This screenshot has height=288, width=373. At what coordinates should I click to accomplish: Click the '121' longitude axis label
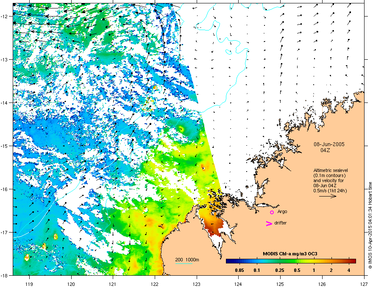pyautogui.click(x=113, y=284)
